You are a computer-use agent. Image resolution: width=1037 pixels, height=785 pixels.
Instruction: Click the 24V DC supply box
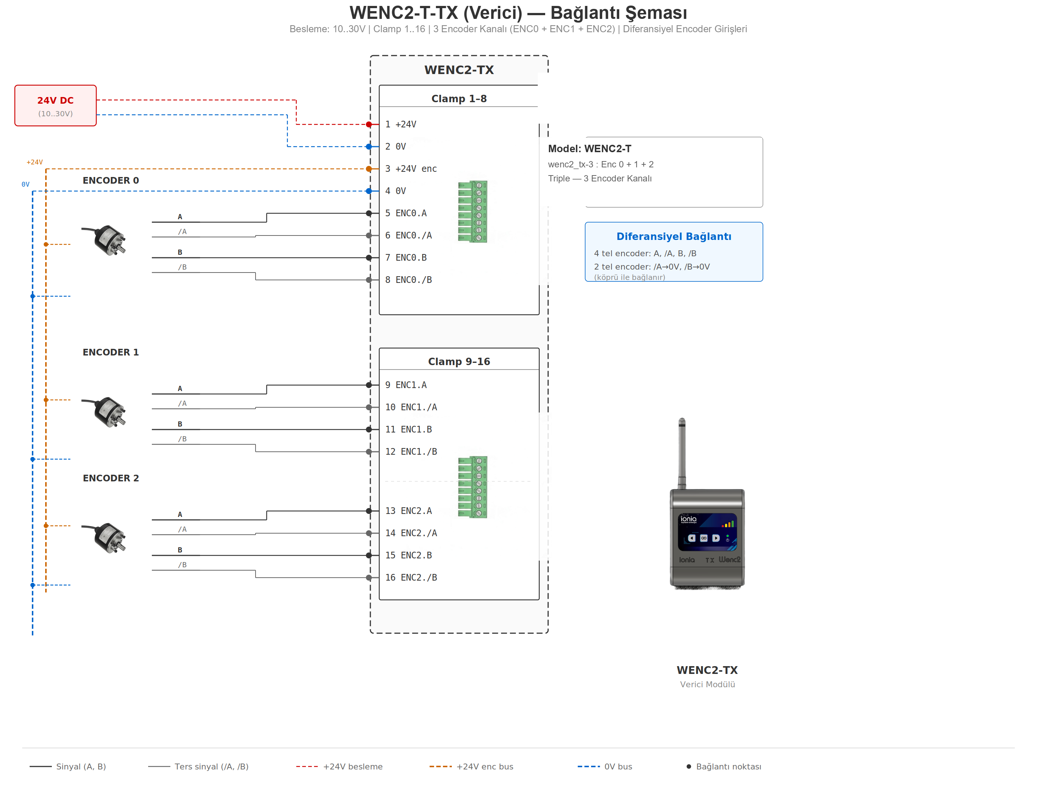pyautogui.click(x=55, y=105)
